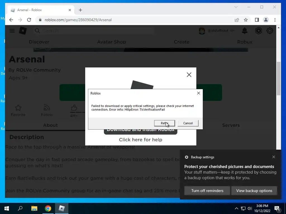286x214 pixels.
Task: Open user profile @uhfufhuur
Action: click(216, 31)
